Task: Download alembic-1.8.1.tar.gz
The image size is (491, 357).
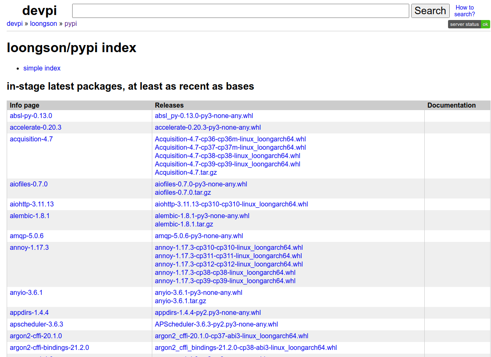Action: [184, 224]
